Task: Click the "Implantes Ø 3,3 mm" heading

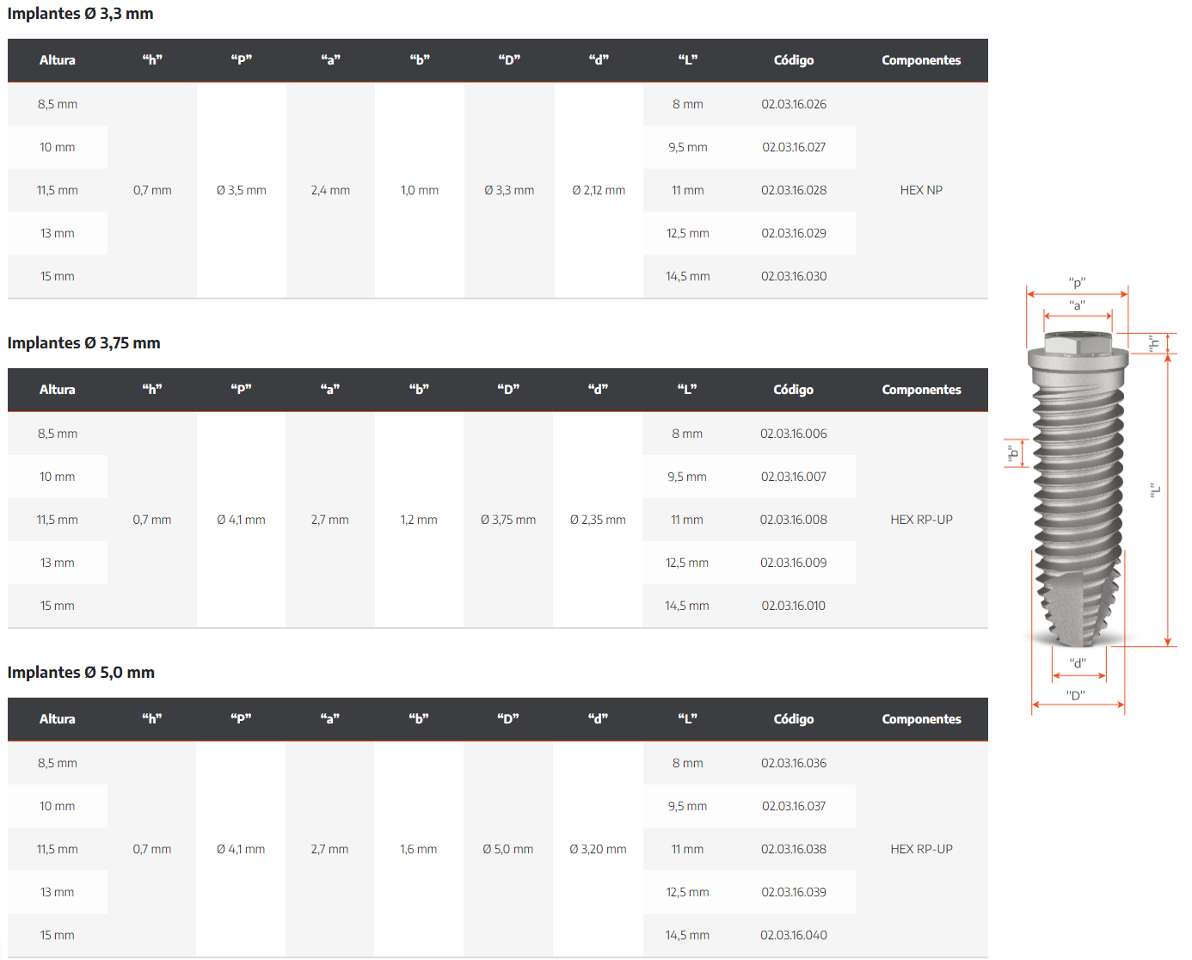Action: [x=81, y=14]
